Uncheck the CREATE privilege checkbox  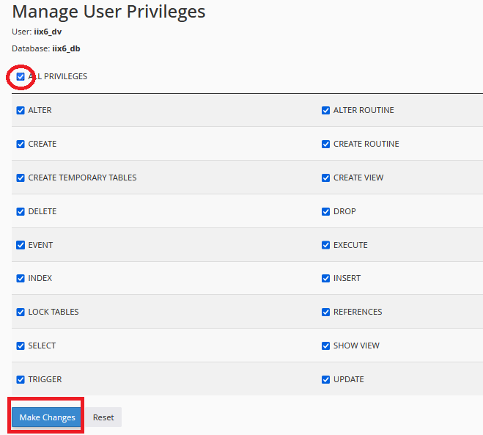pyautogui.click(x=21, y=145)
